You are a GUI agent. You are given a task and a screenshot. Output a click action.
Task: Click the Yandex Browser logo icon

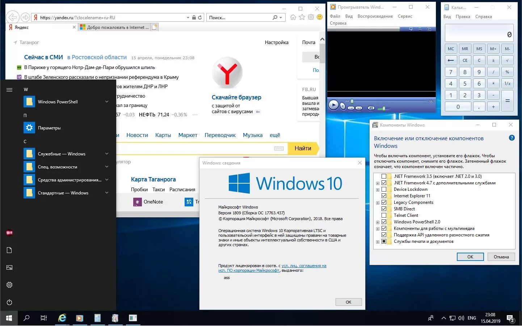click(x=227, y=72)
